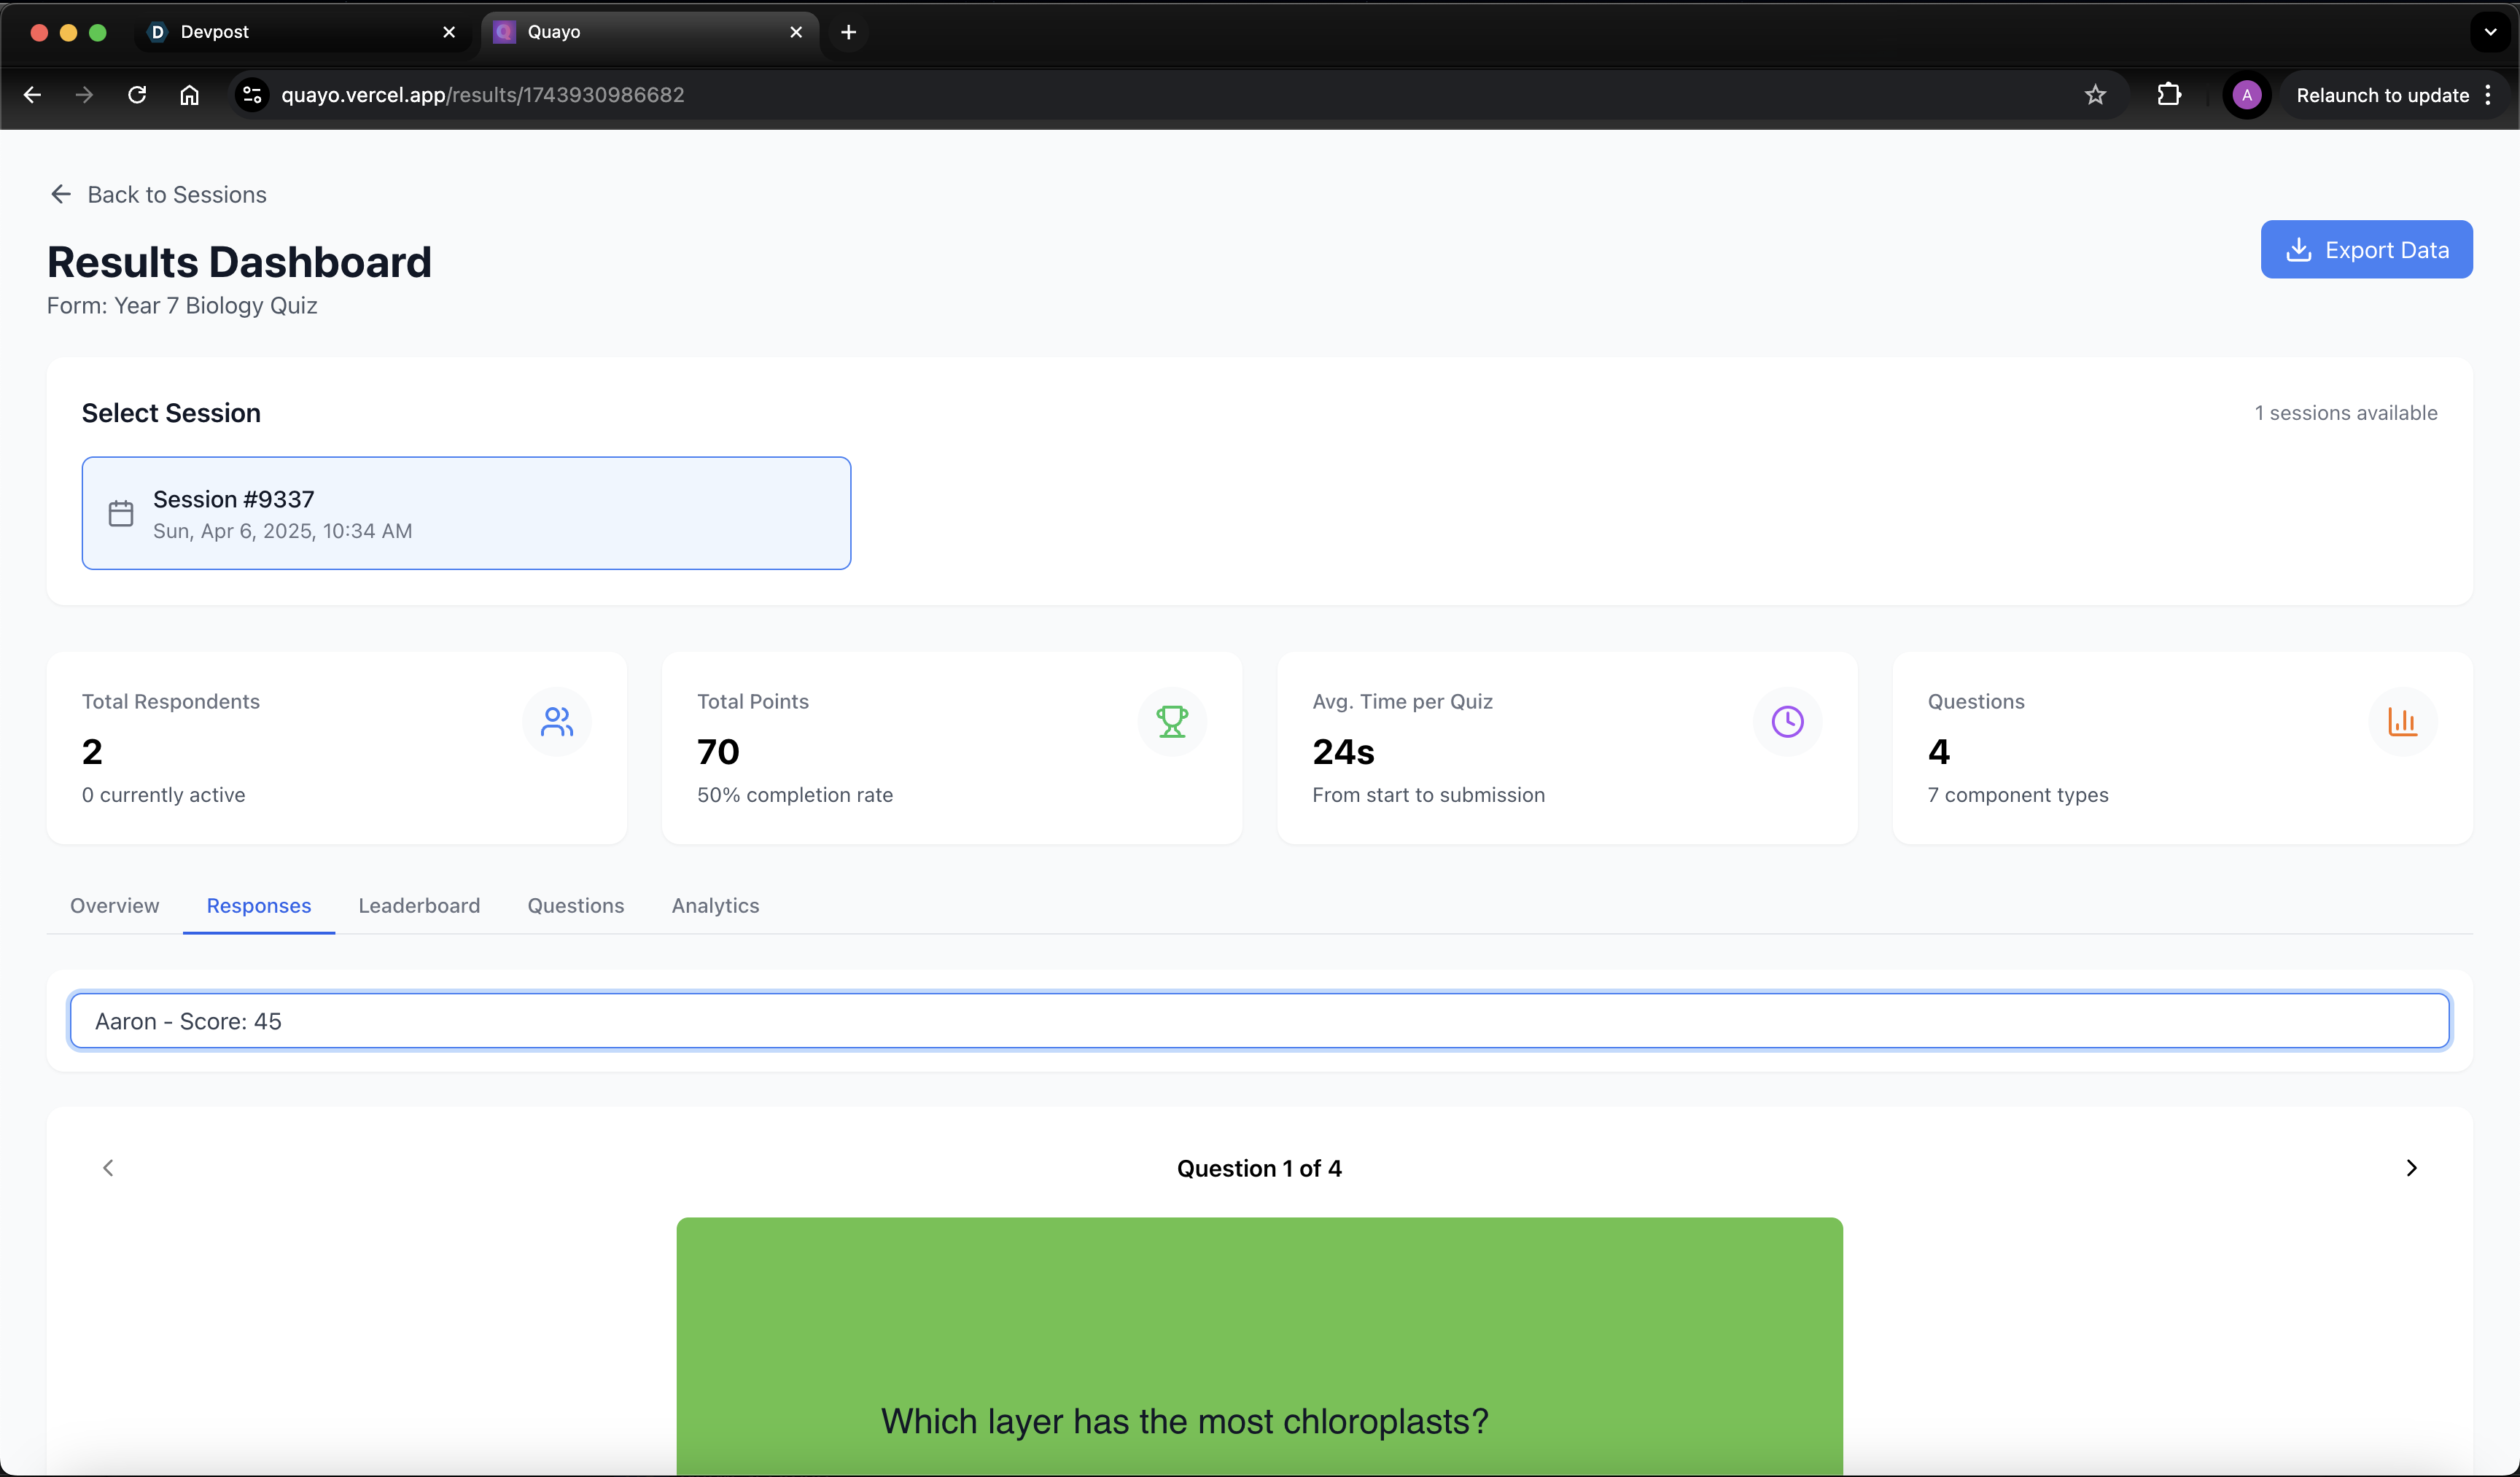This screenshot has height=1477, width=2520.
Task: Switch to the Leaderboard tab
Action: tap(419, 905)
